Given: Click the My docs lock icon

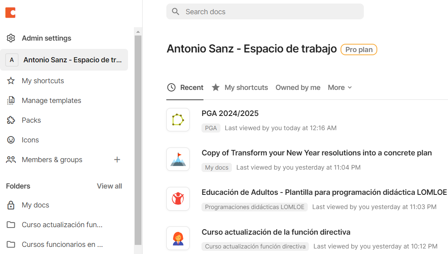Looking at the screenshot, I should click(x=11, y=205).
